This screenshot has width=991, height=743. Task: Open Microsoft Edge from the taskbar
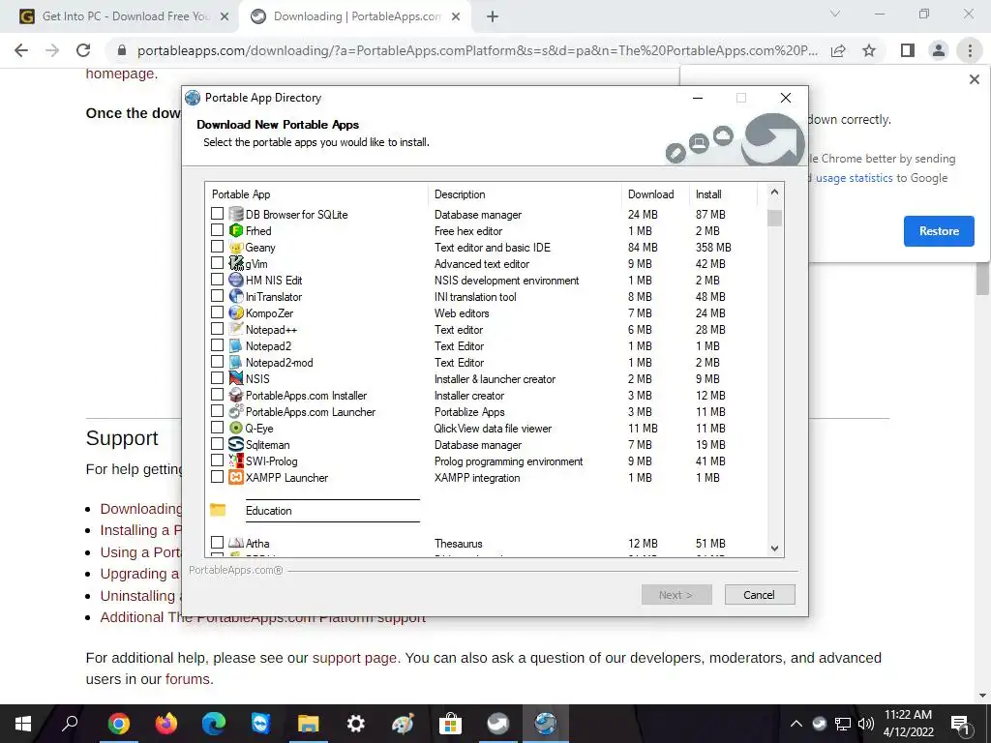tap(214, 724)
